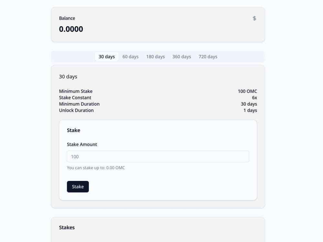Image resolution: width=323 pixels, height=242 pixels.
Task: Click the dollar sign icon on Balance card
Action: (x=255, y=18)
